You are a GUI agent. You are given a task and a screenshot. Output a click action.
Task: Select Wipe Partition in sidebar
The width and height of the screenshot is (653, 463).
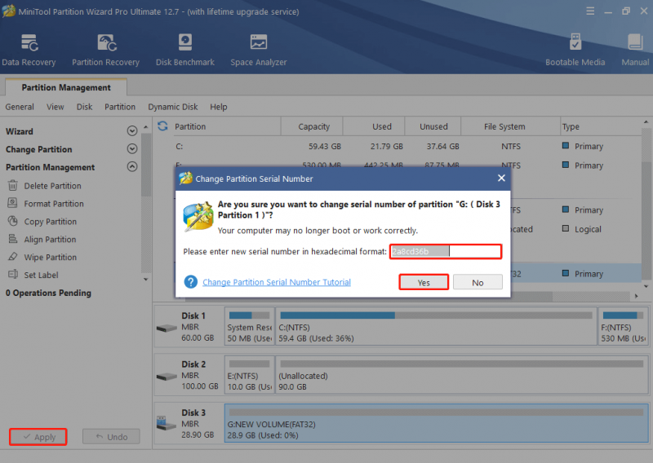tap(50, 257)
